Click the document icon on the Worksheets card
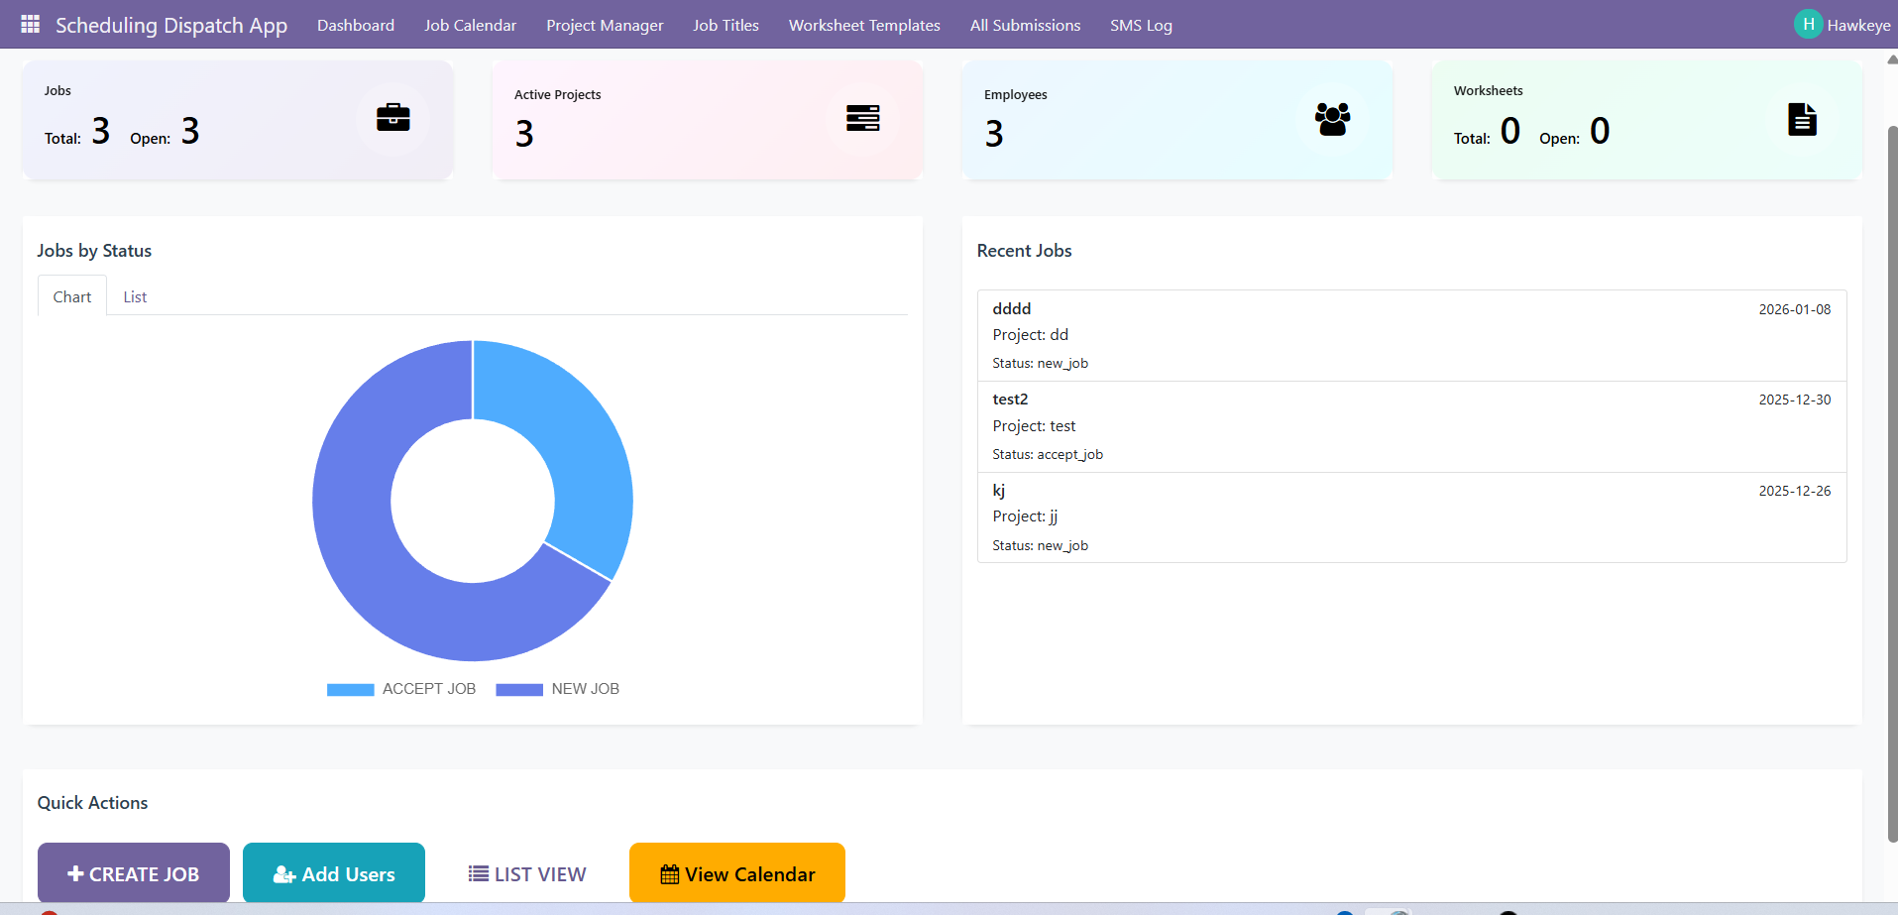Viewport: 1898px width, 915px height. pyautogui.click(x=1802, y=119)
